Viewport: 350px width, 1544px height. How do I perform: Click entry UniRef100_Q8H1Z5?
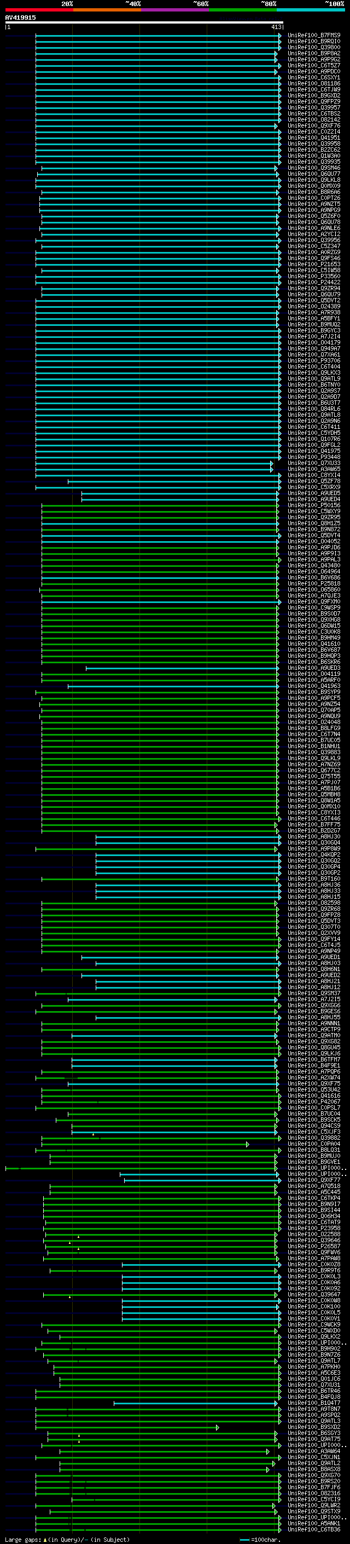click(x=314, y=523)
